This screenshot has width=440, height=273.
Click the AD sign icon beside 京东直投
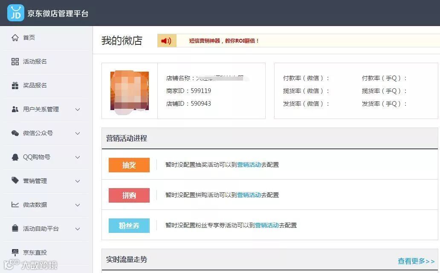[15, 252]
